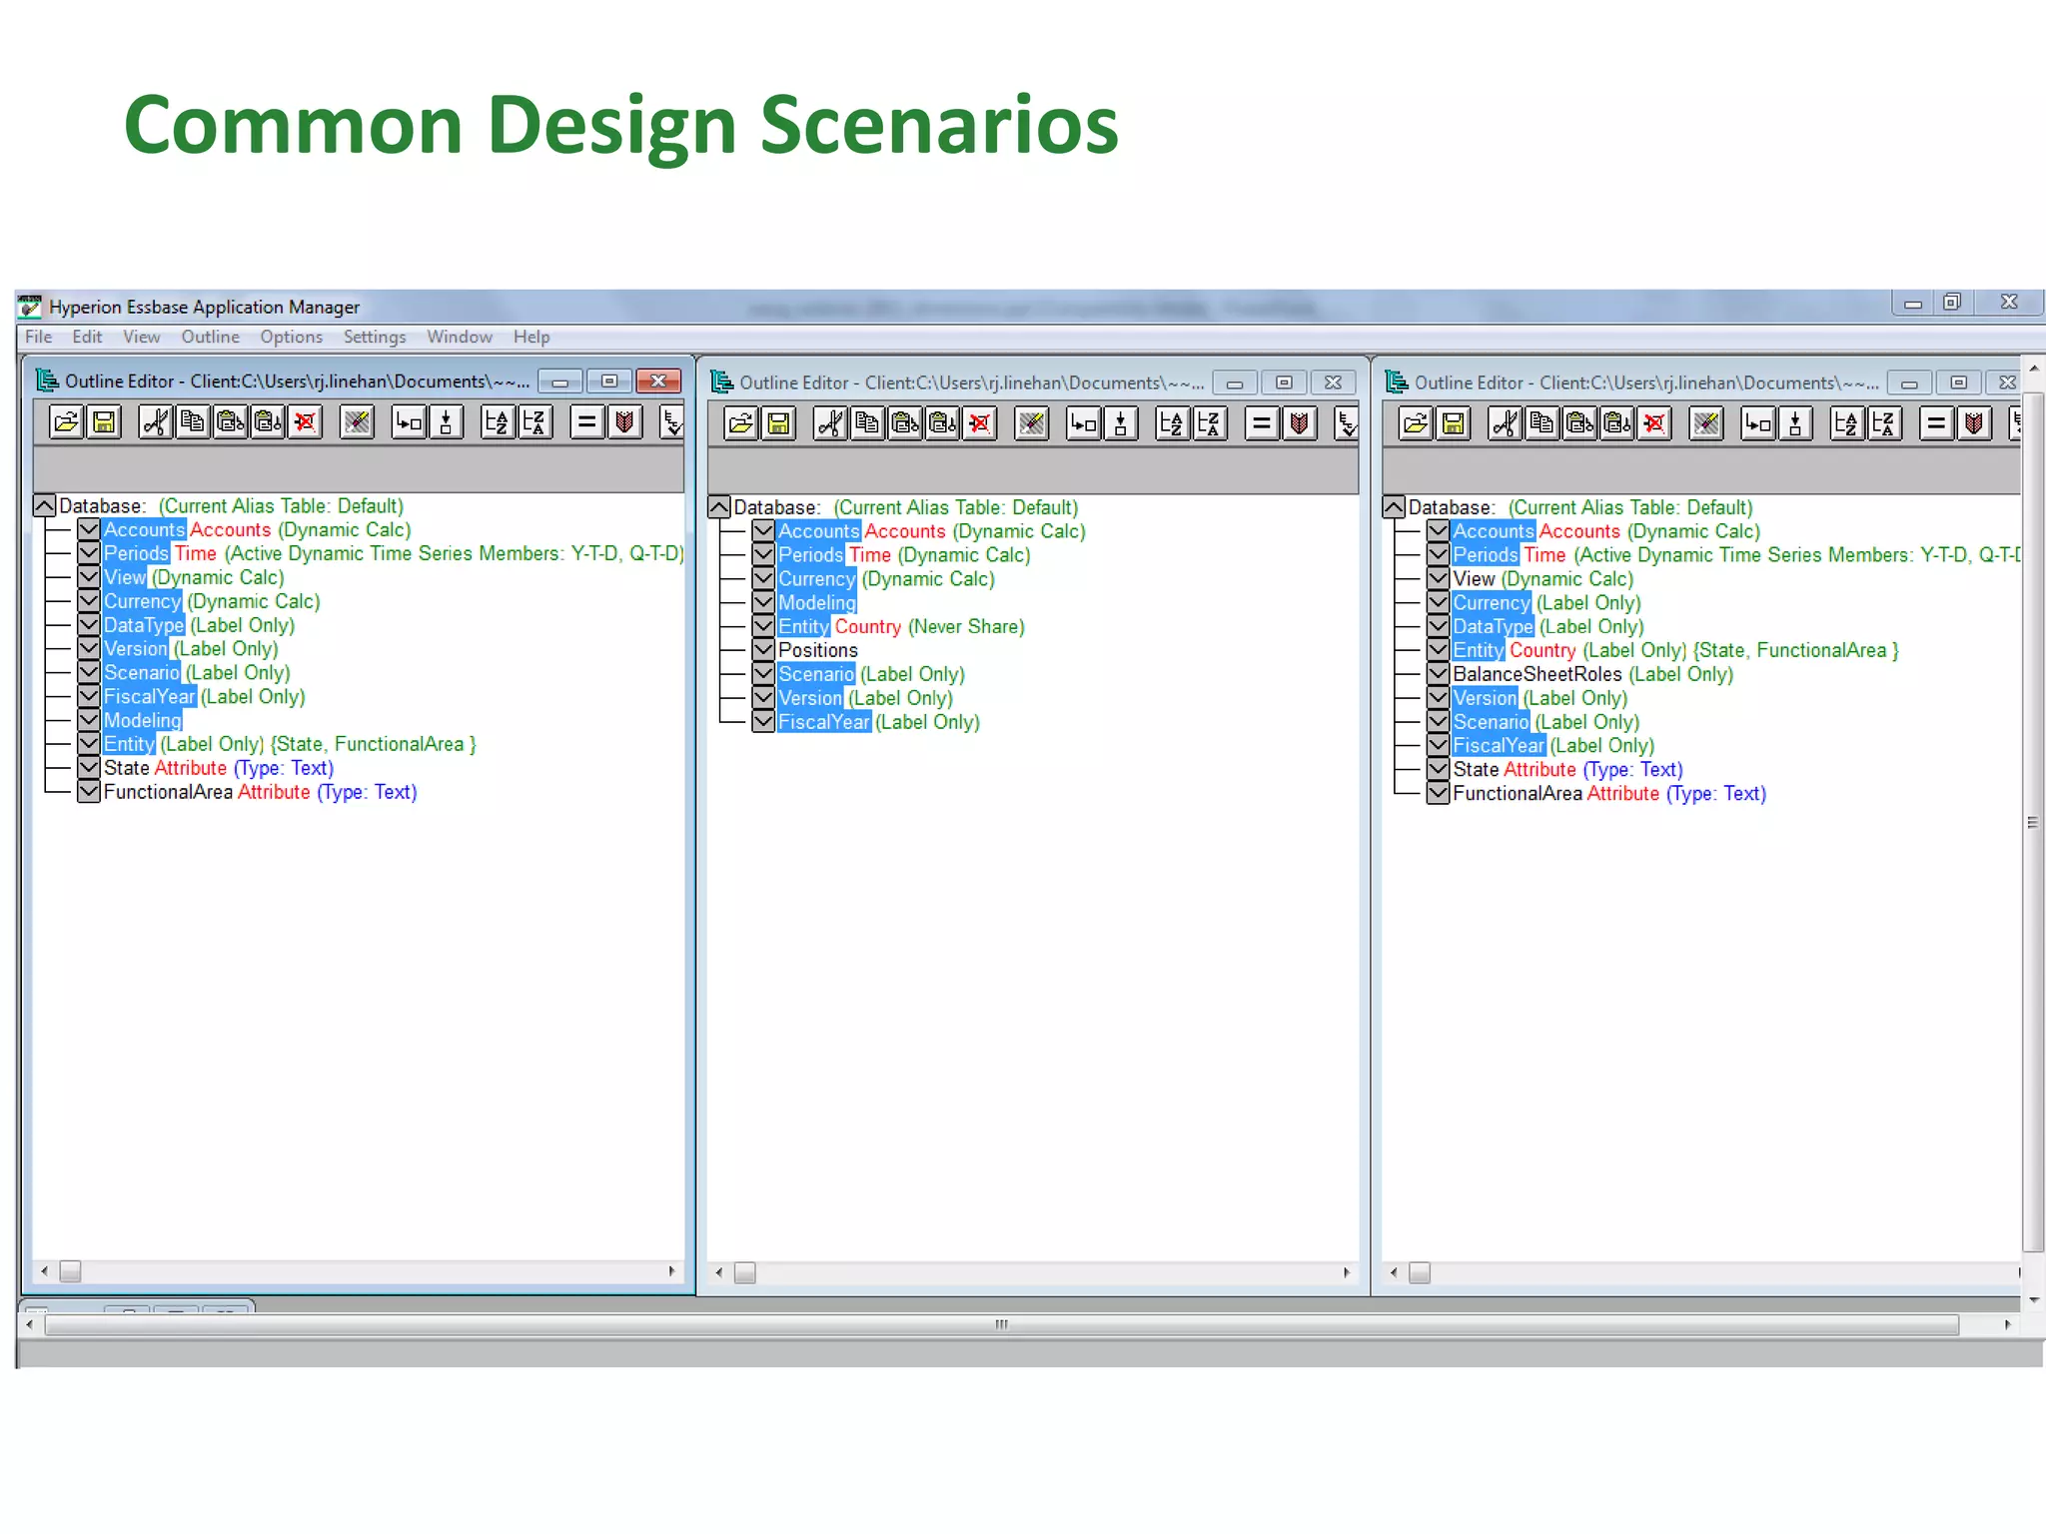
Task: Open the Edit menu
Action: click(x=87, y=337)
